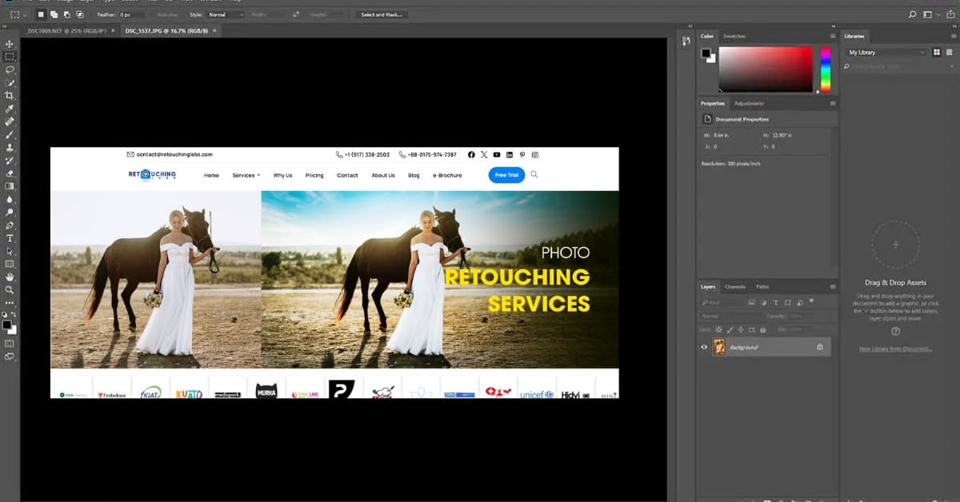Select the Pen tool

[x=10, y=225]
